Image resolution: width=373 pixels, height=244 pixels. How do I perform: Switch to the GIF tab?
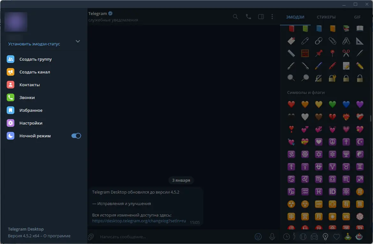point(357,17)
